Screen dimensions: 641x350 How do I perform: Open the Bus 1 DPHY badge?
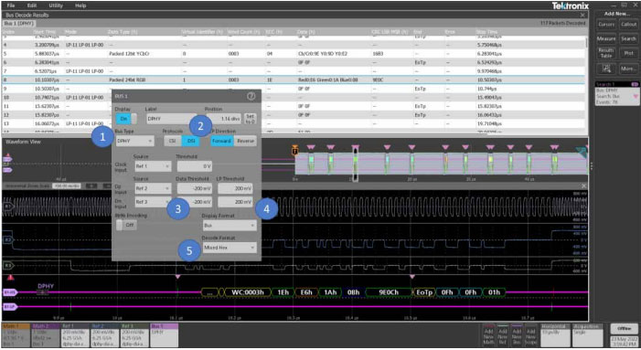tap(165, 335)
